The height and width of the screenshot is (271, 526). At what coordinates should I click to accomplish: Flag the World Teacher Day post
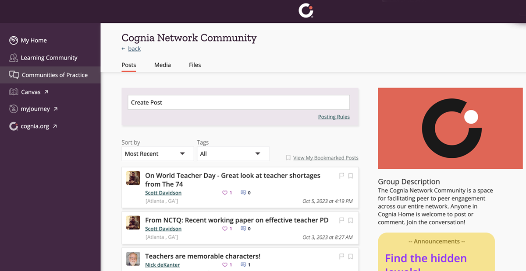(x=342, y=176)
